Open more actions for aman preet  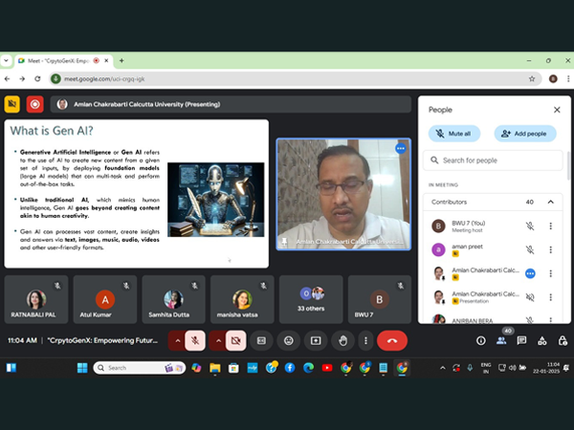pyautogui.click(x=550, y=249)
